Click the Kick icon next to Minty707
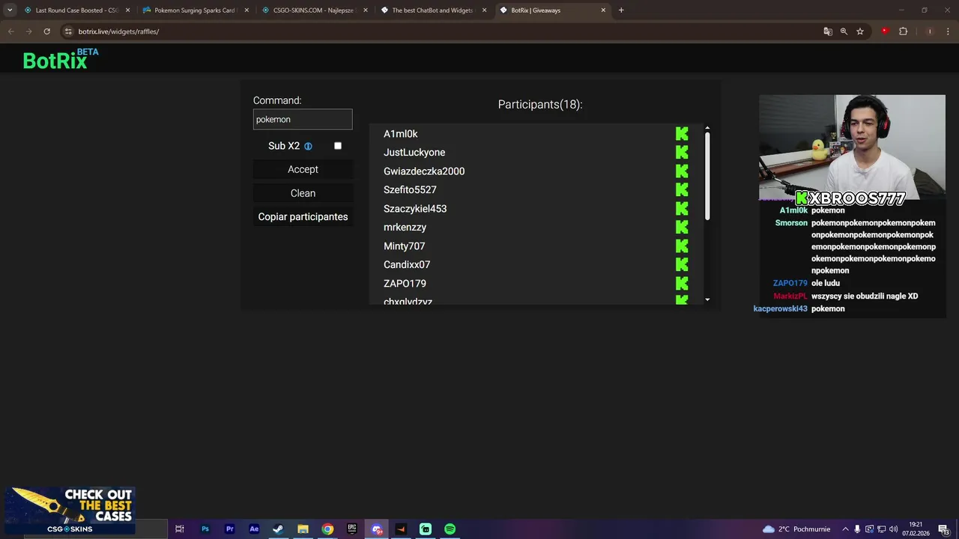This screenshot has width=959, height=539. point(682,246)
